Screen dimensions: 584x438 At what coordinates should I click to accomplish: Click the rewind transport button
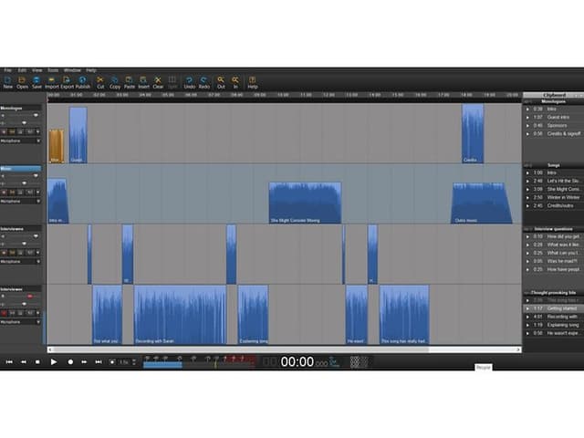pyautogui.click(x=24, y=361)
